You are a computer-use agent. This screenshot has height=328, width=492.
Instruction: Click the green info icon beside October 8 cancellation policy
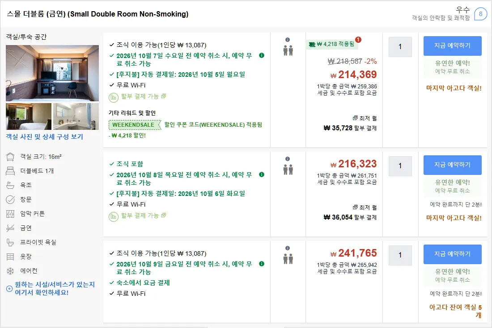(261, 174)
